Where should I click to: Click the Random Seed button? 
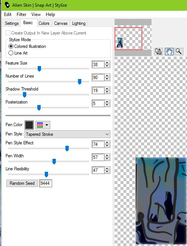(22, 183)
